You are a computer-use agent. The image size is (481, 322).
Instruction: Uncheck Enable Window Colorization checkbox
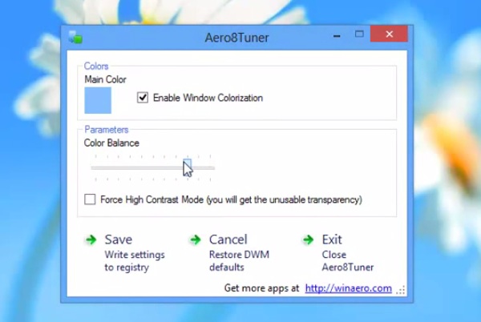pyautogui.click(x=143, y=98)
